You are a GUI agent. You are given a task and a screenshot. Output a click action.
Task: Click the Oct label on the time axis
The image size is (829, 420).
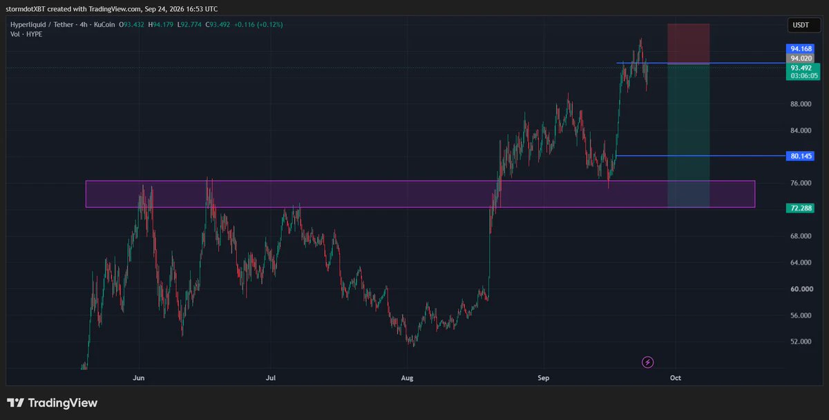point(676,378)
